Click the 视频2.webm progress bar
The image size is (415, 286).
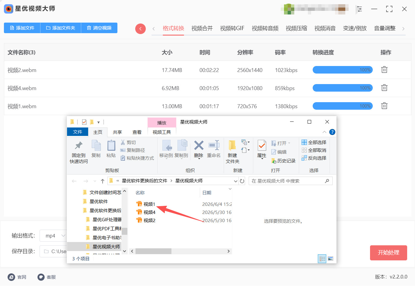tap(343, 70)
